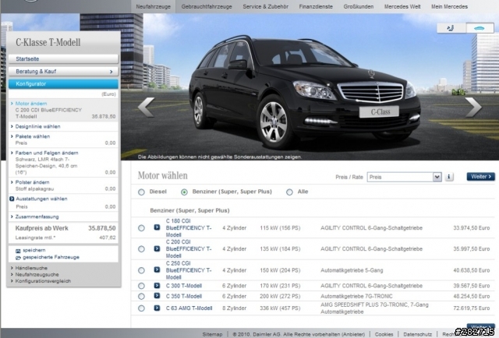Click the gespeicherte Fahrzeuge icon
Screen dimensions: 499x338
point(18,258)
